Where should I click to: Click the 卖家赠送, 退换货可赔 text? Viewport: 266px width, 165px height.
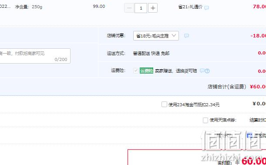coord(176,71)
